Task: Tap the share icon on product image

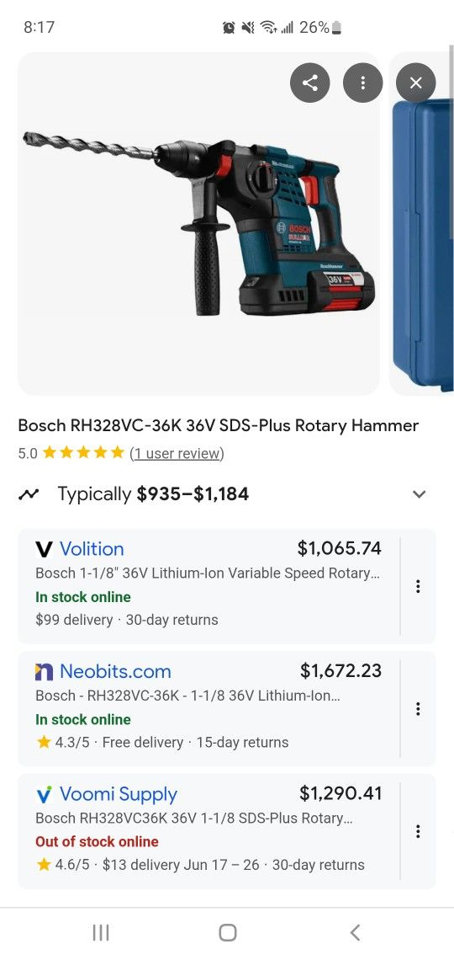Action: coord(309,83)
